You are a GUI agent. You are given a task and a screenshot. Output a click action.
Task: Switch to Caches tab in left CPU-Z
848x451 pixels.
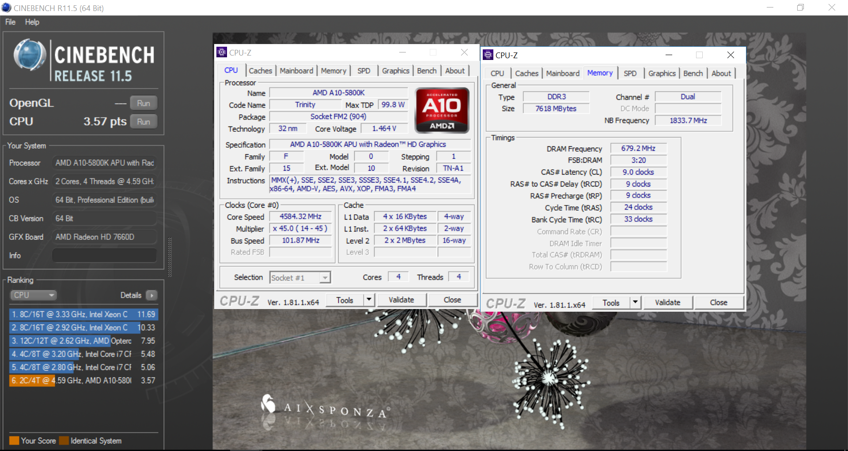(x=261, y=71)
